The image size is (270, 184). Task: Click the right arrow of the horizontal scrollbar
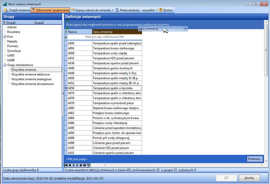pyautogui.click(x=262, y=165)
